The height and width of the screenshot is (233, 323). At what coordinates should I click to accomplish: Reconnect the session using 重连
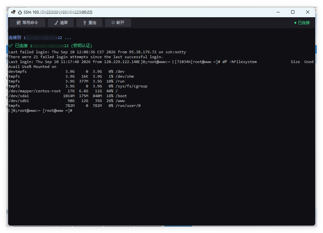pyautogui.click(x=89, y=23)
